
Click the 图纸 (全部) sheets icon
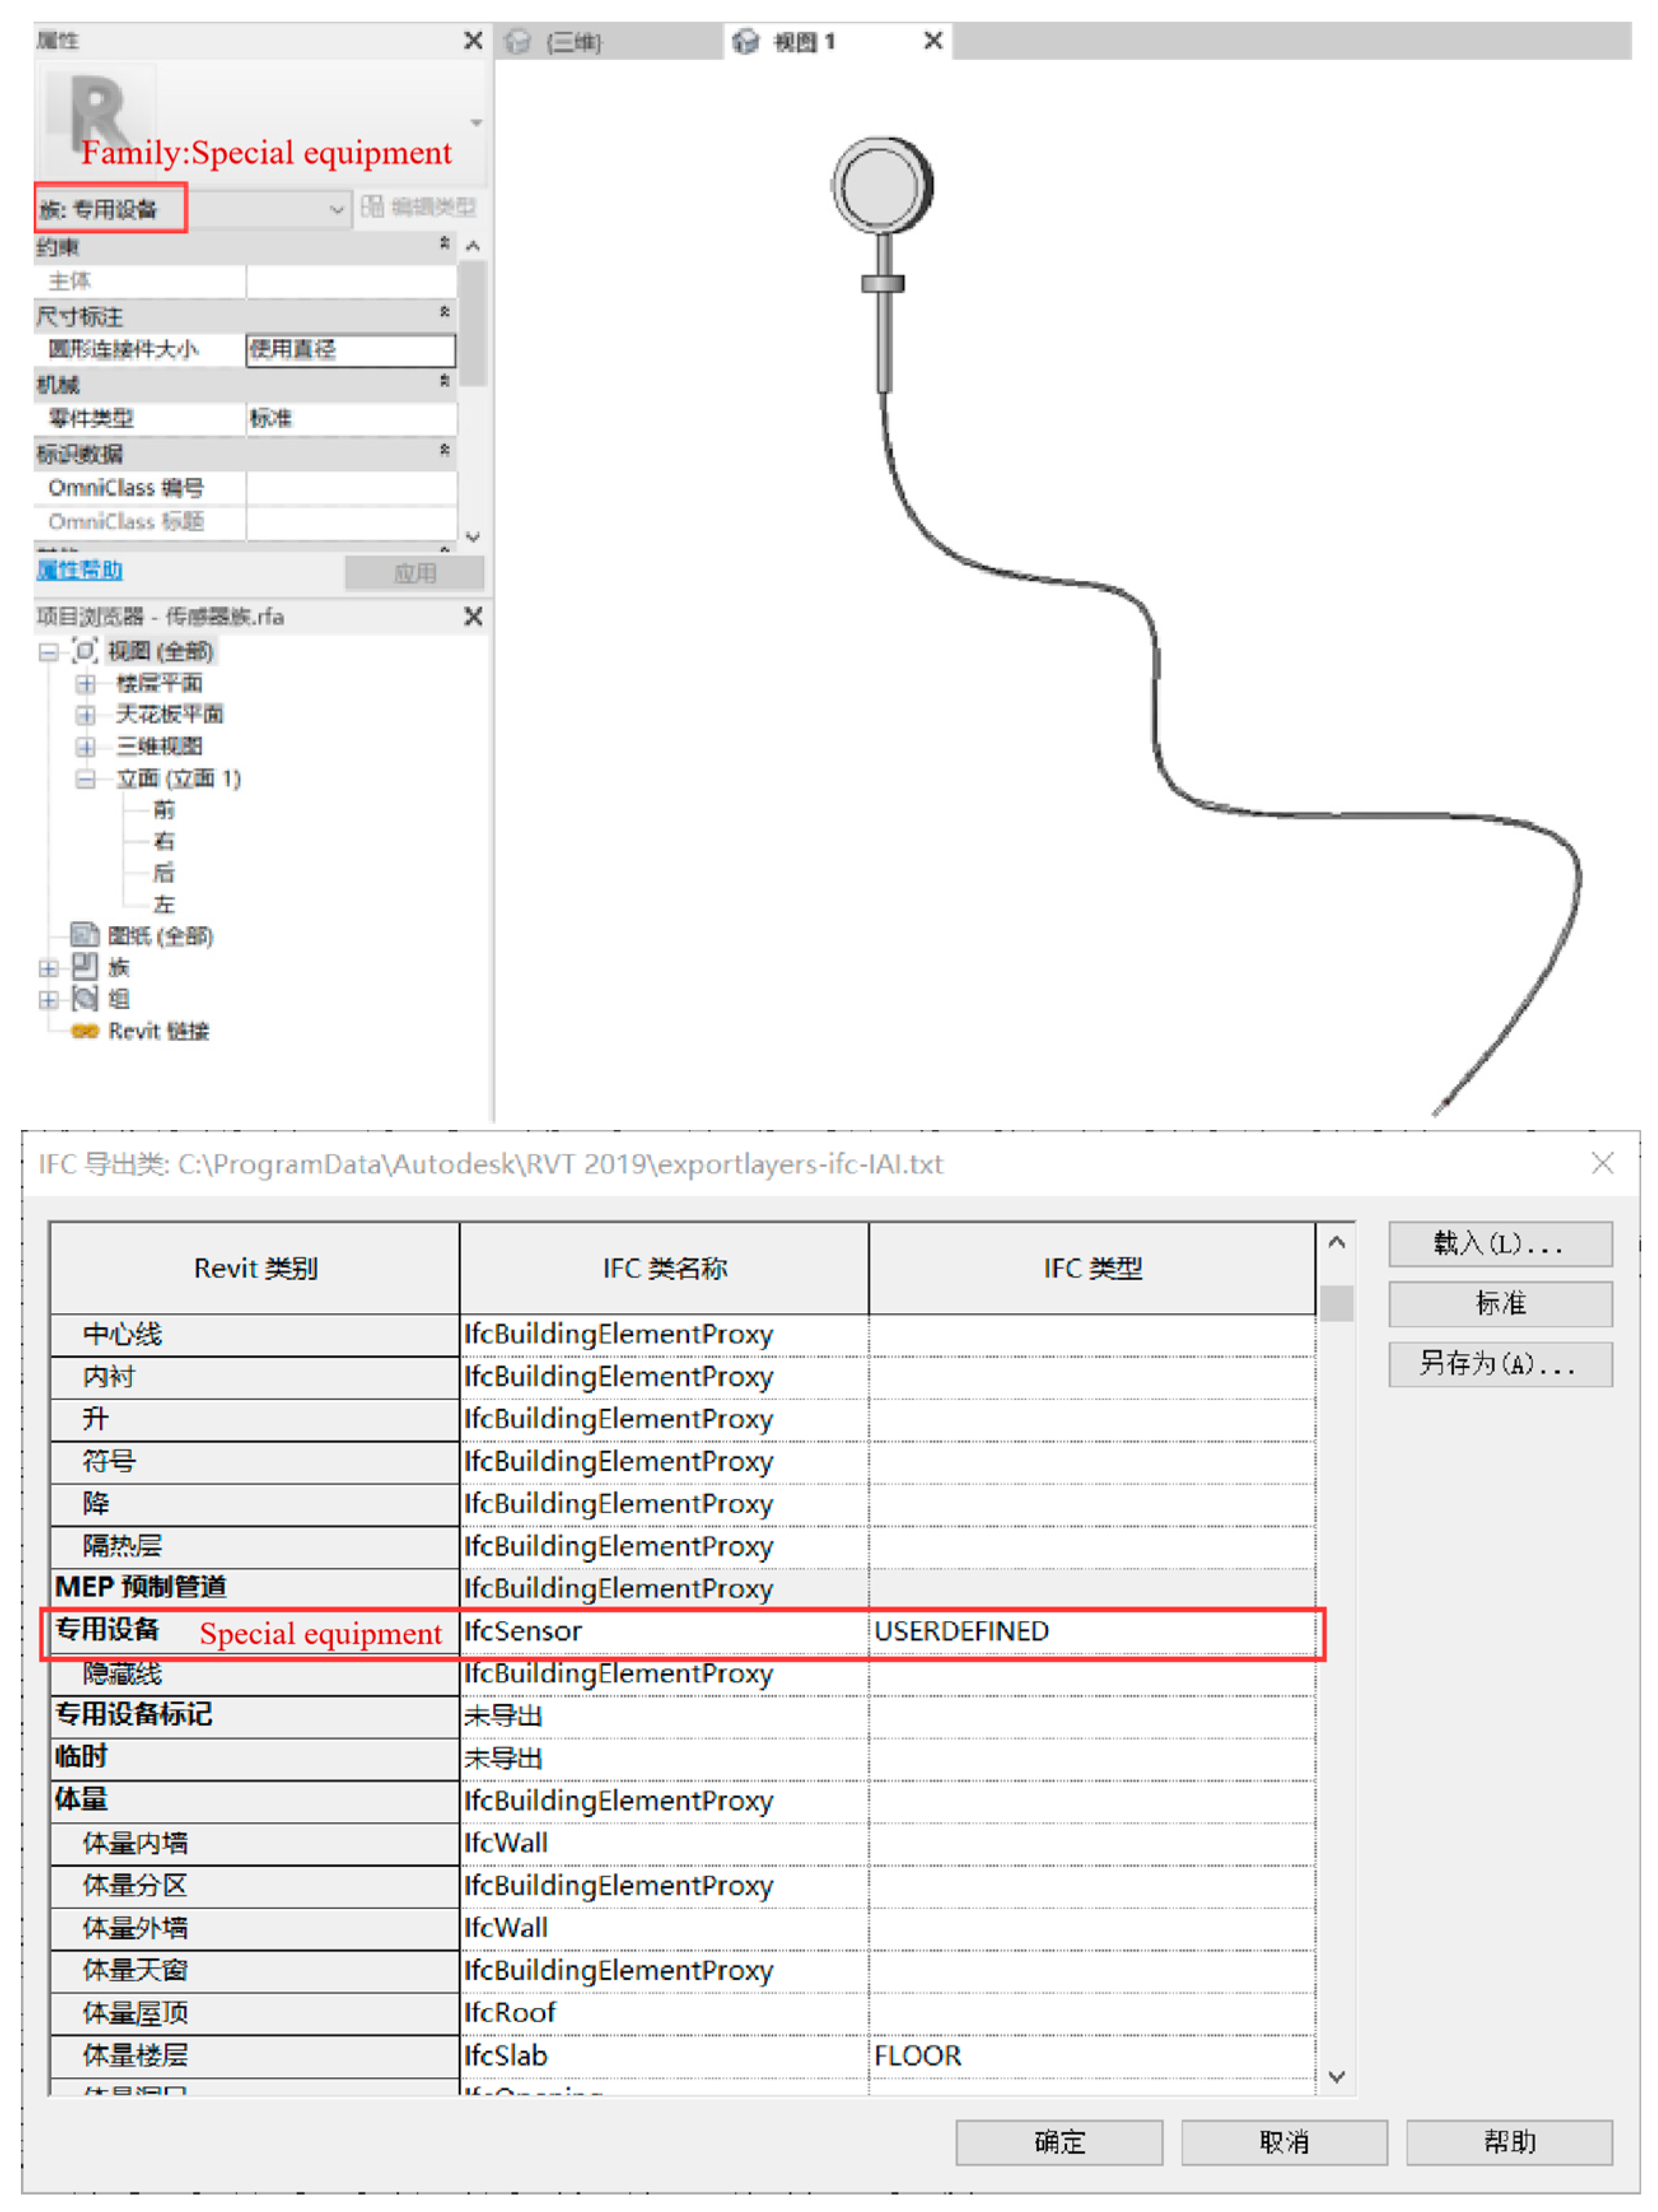tap(84, 935)
